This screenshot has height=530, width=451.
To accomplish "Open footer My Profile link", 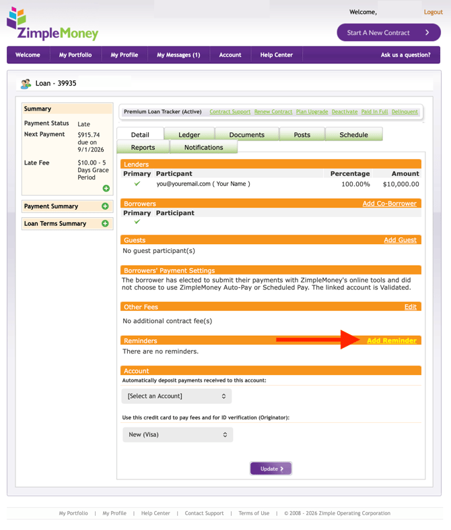I will click(114, 513).
